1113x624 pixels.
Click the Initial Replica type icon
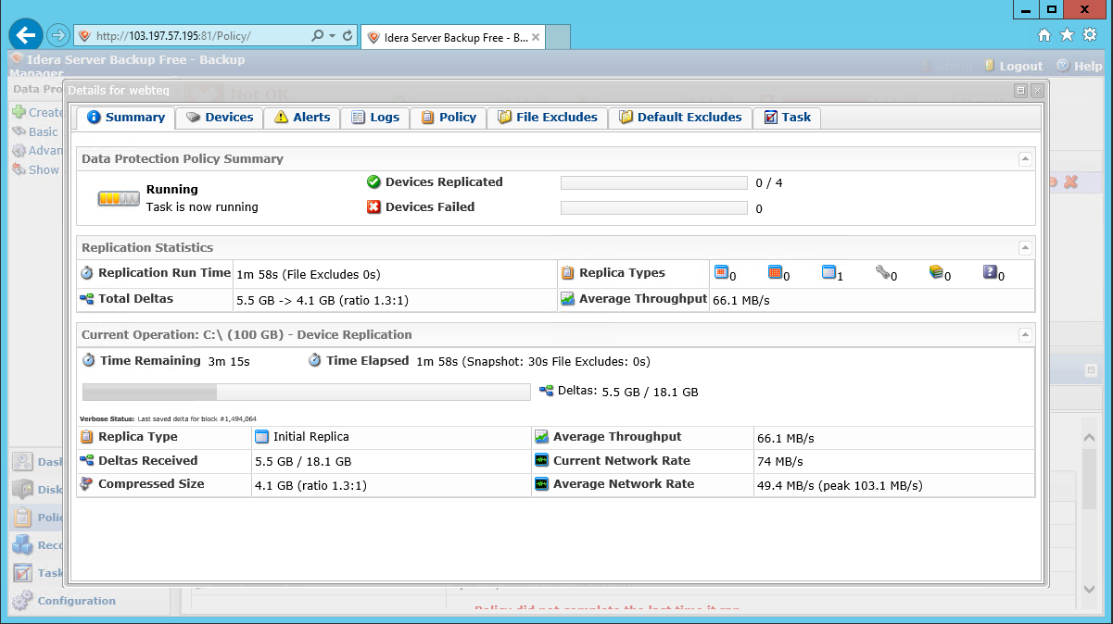tap(261, 437)
